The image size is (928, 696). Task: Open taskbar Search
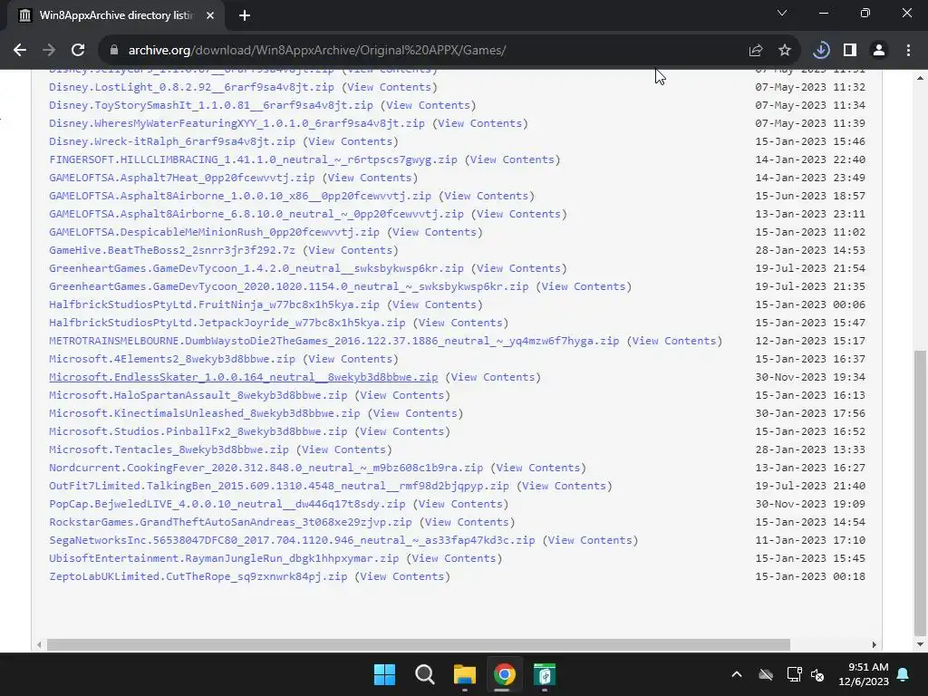(x=424, y=674)
